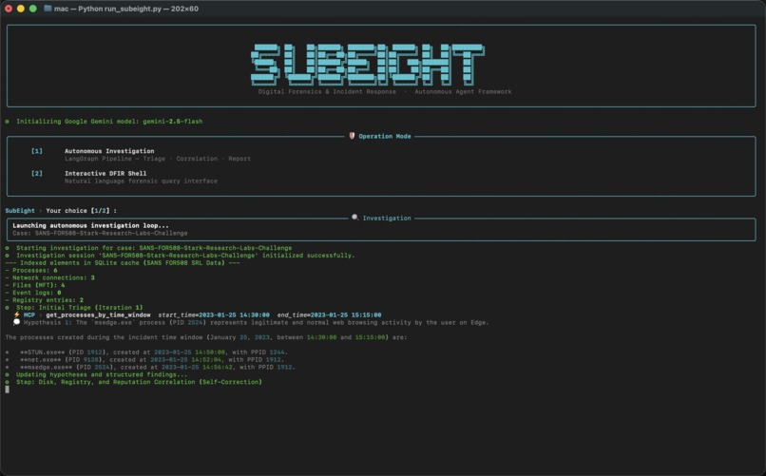Click the shield icon beside Operation Mode
This screenshot has width=766, height=476.
pyautogui.click(x=352, y=136)
